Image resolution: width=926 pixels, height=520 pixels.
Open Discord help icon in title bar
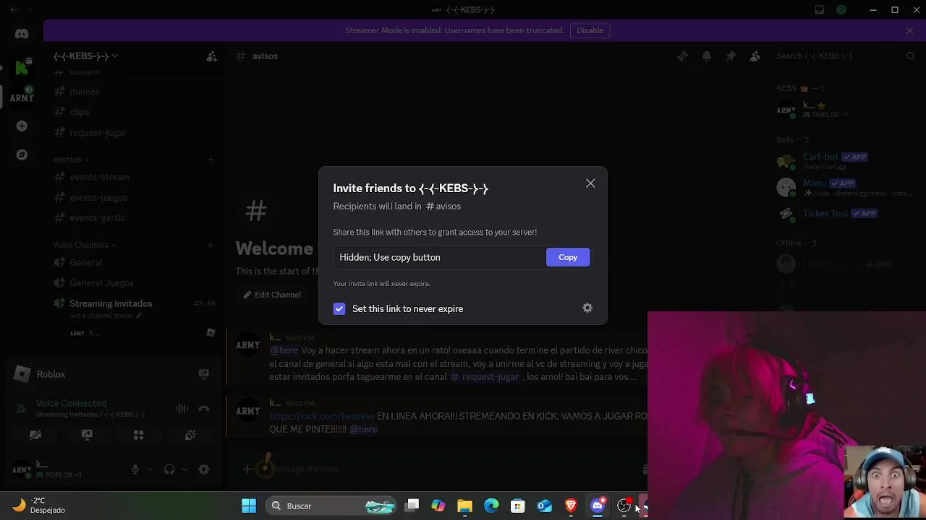[841, 10]
